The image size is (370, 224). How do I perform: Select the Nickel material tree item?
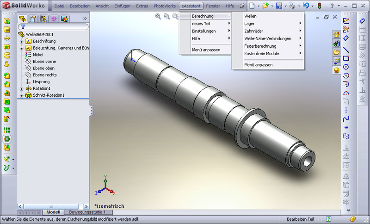pos(38,55)
